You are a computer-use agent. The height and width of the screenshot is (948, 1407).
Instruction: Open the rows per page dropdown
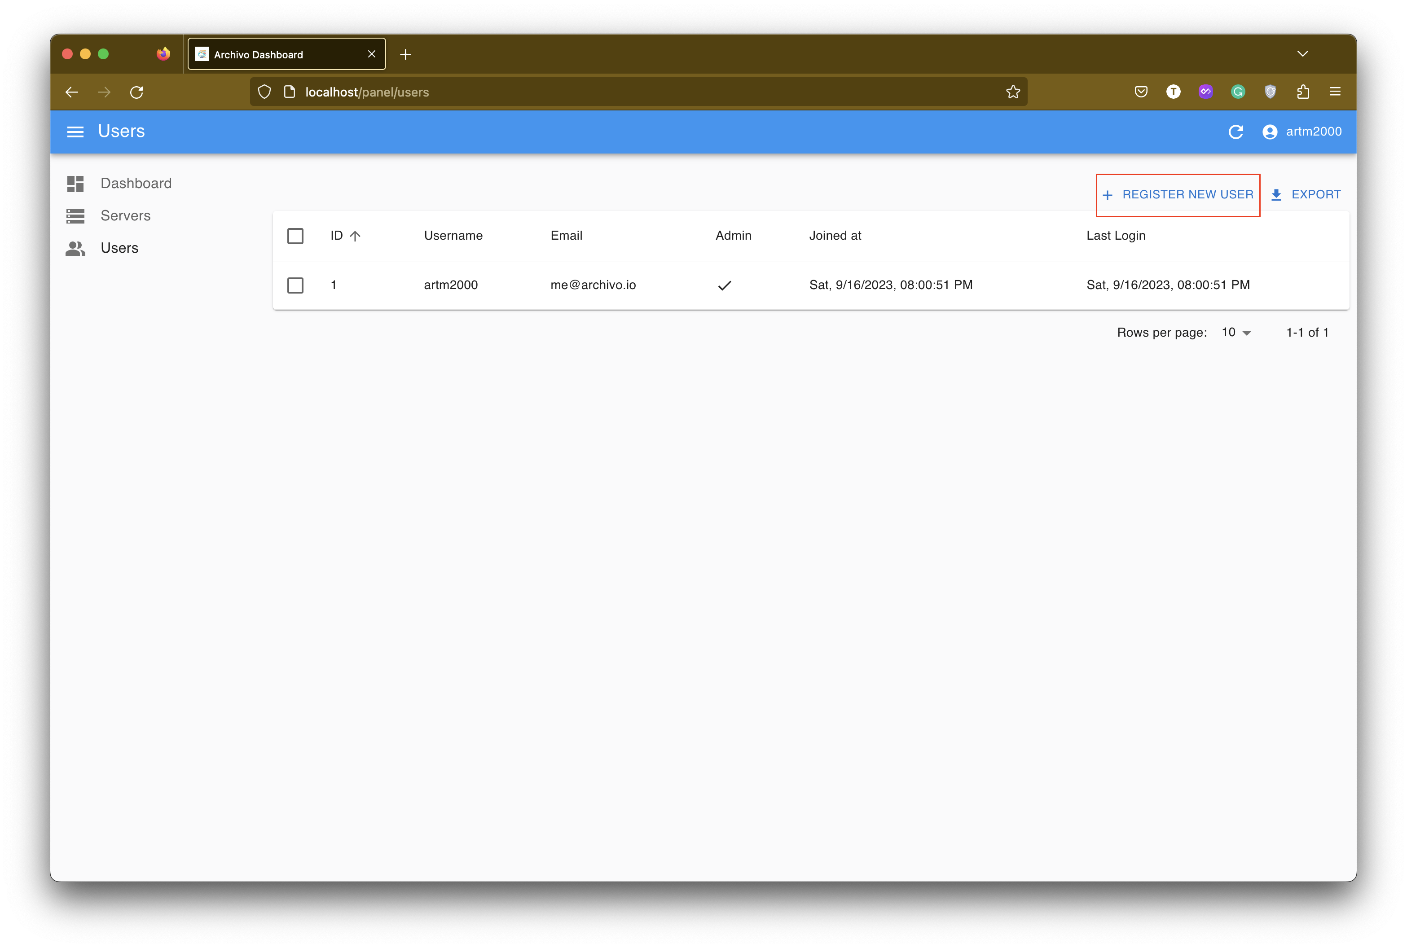[1236, 333]
